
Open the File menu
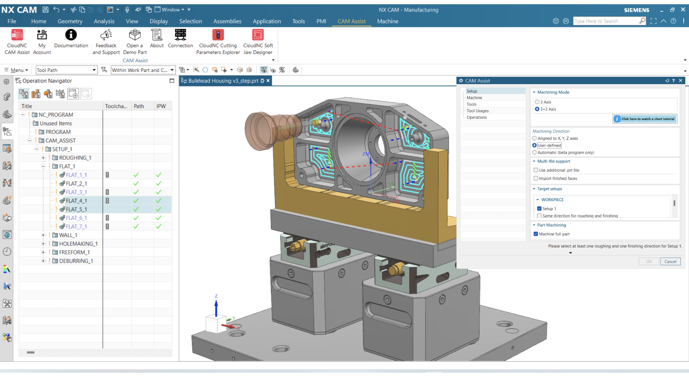12,21
